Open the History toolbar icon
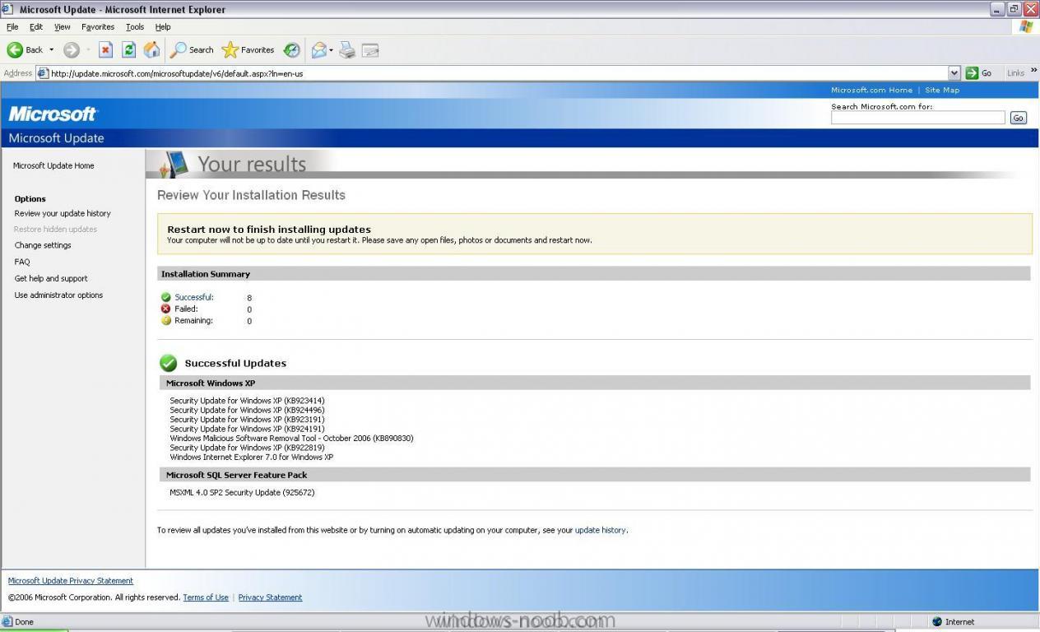This screenshot has height=632, width=1040. tap(292, 50)
